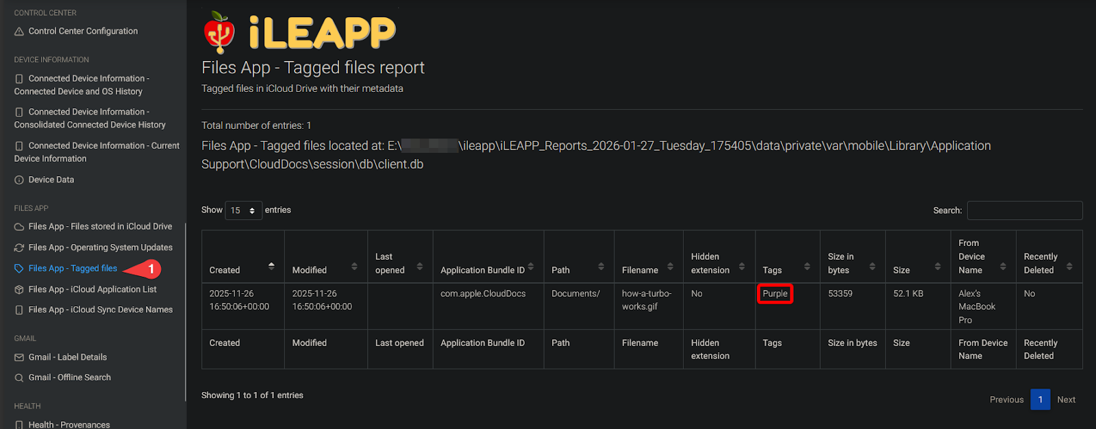Image resolution: width=1096 pixels, height=429 pixels.
Task: Click the footer Tags column label
Action: pos(772,343)
